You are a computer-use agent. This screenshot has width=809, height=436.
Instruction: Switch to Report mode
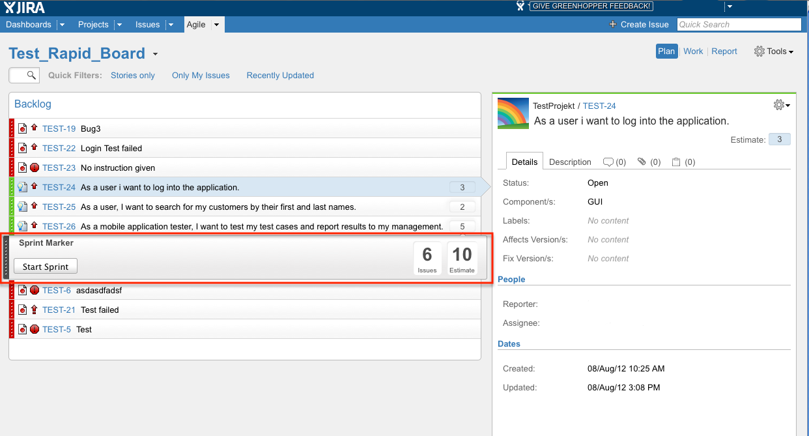(x=724, y=51)
